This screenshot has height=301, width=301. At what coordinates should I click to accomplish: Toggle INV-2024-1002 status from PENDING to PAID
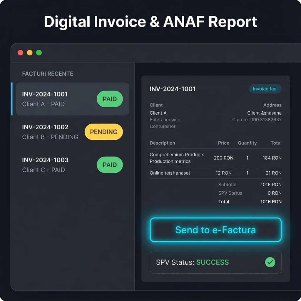point(103,132)
